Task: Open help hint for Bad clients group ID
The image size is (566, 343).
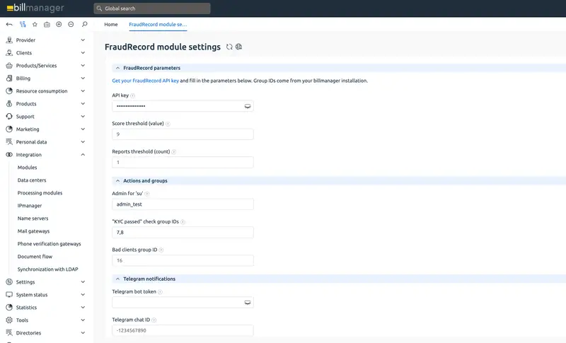Action: tap(161, 250)
